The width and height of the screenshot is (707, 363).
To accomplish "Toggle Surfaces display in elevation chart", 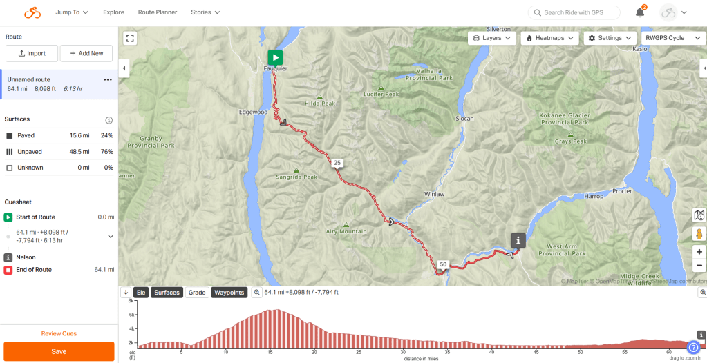I will click(167, 293).
